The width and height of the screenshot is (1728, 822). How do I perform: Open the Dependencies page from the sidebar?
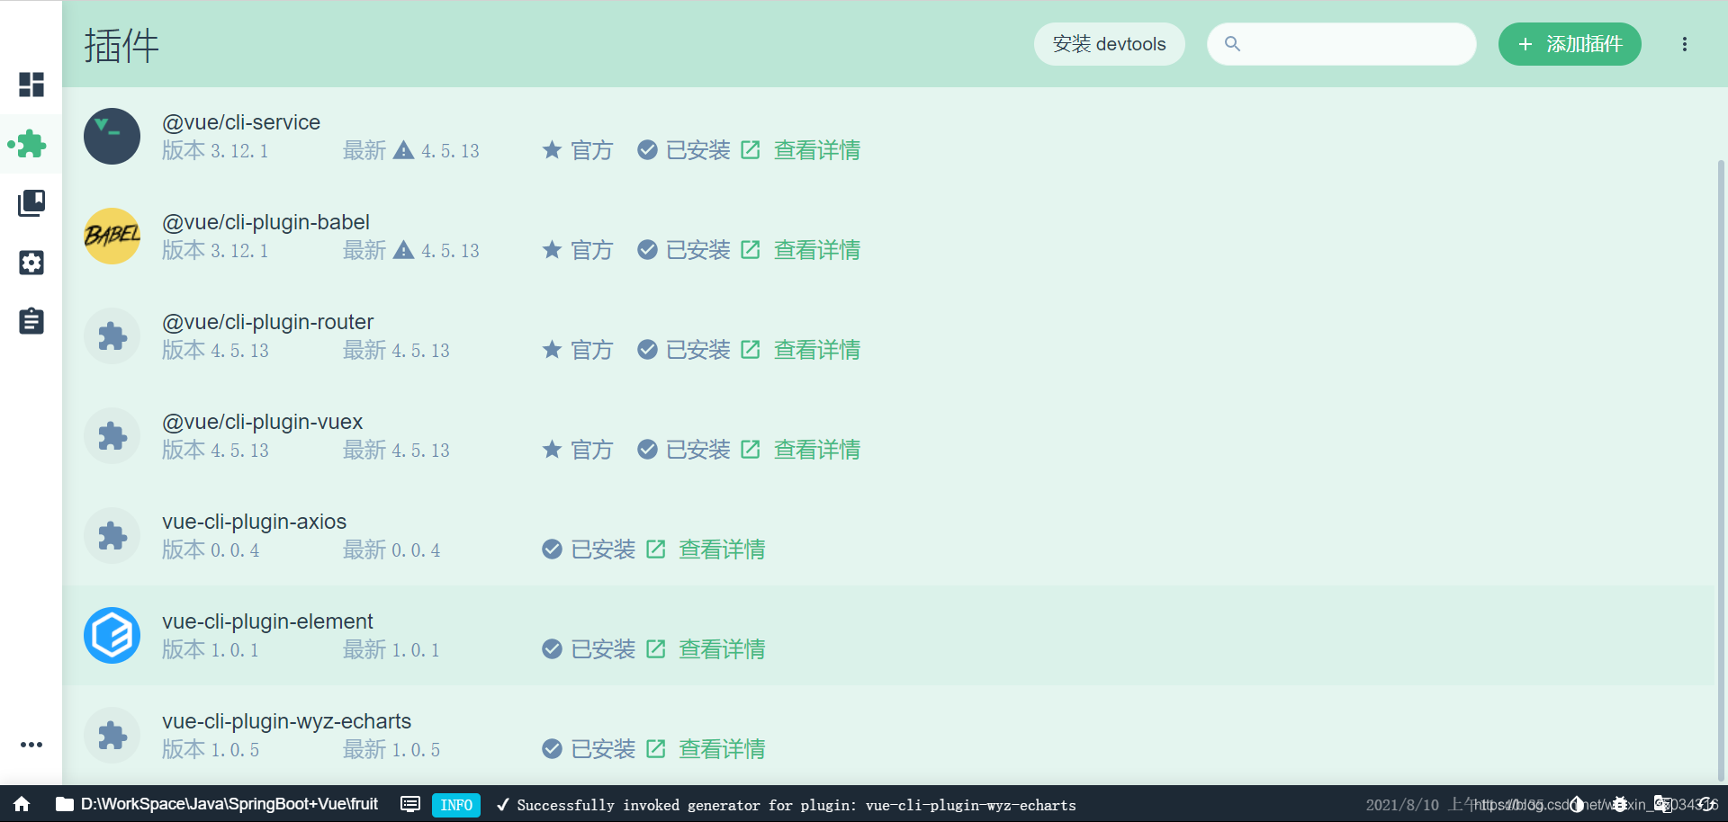point(31,203)
